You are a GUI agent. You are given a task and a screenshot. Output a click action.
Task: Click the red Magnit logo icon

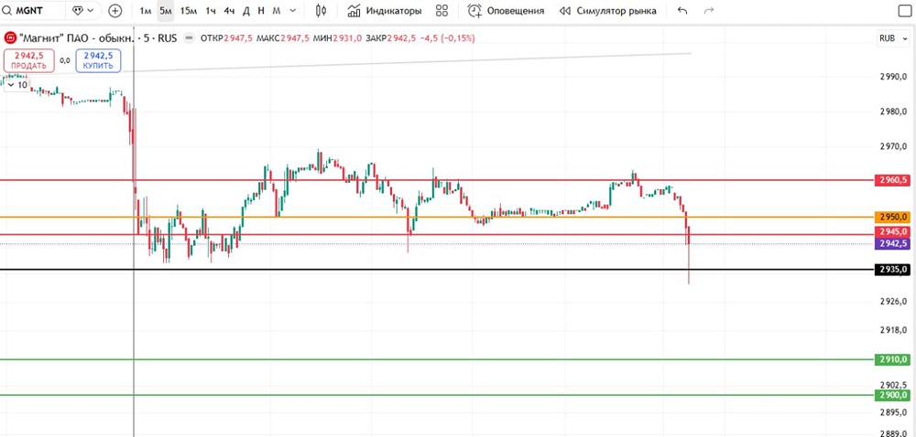point(10,38)
